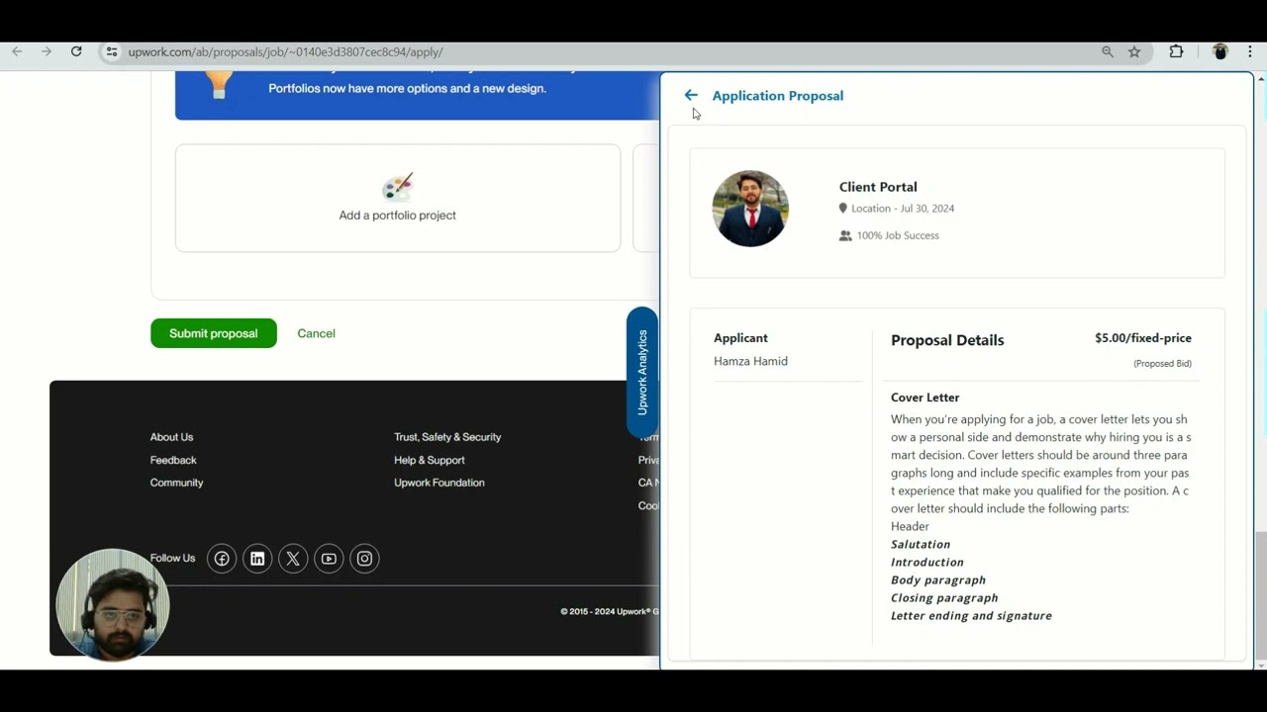Open Trust, Safety & Security link
Viewport: 1267px width, 712px height.
click(x=447, y=437)
